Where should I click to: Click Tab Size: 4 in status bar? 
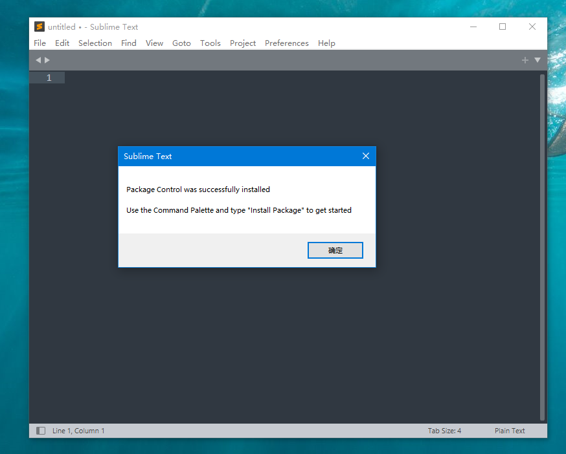444,431
